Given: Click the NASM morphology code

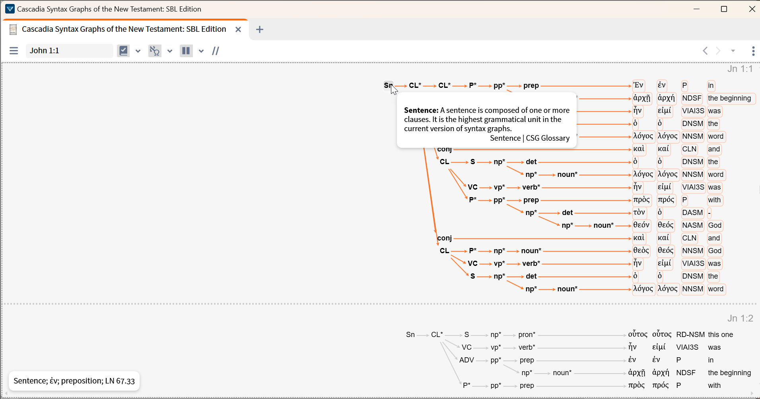Looking at the screenshot, I should coord(692,225).
